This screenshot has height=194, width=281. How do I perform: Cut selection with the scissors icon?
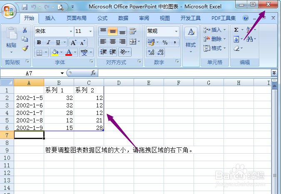pos(25,30)
